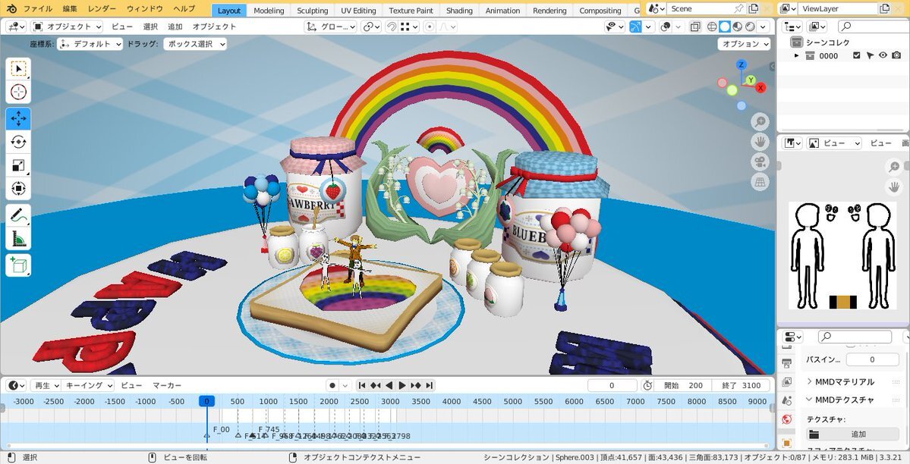Switch to the Sculpting workspace tab
The height and width of the screenshot is (464, 910).
[x=312, y=11]
